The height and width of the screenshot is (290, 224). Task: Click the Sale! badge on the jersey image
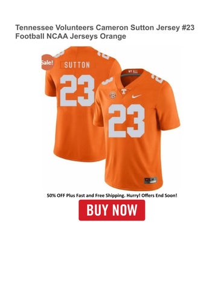tap(48, 62)
